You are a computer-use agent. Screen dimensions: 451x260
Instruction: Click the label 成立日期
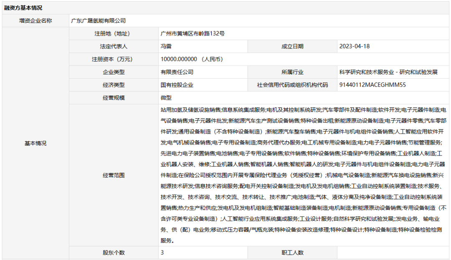[x=292, y=46]
